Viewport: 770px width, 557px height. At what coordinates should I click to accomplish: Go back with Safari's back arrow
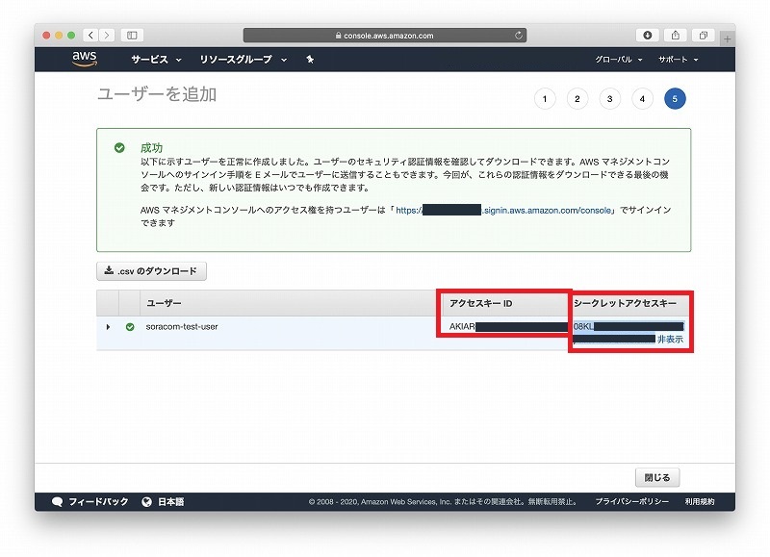pyautogui.click(x=90, y=36)
